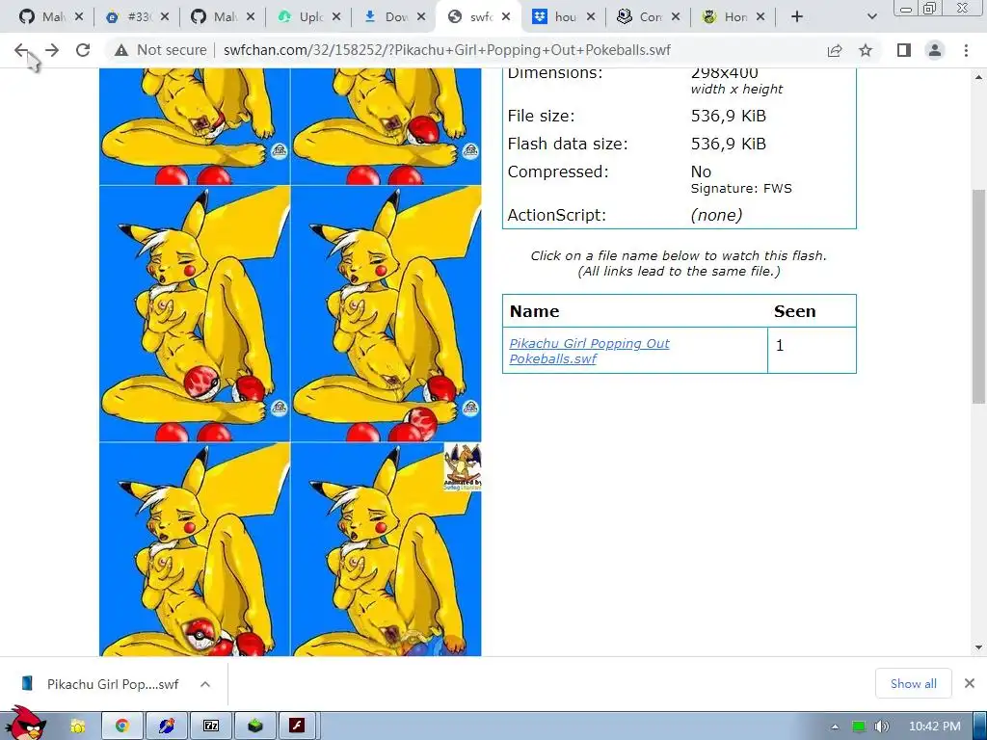
Task: Click the Seen column header
Action: [x=794, y=311]
